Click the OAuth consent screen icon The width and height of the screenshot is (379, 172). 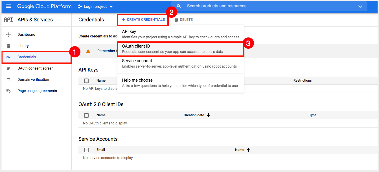8,68
